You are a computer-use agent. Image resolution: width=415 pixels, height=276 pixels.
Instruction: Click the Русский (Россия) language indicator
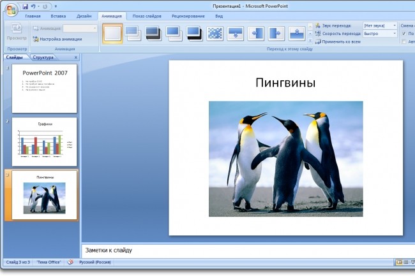[x=95, y=262]
